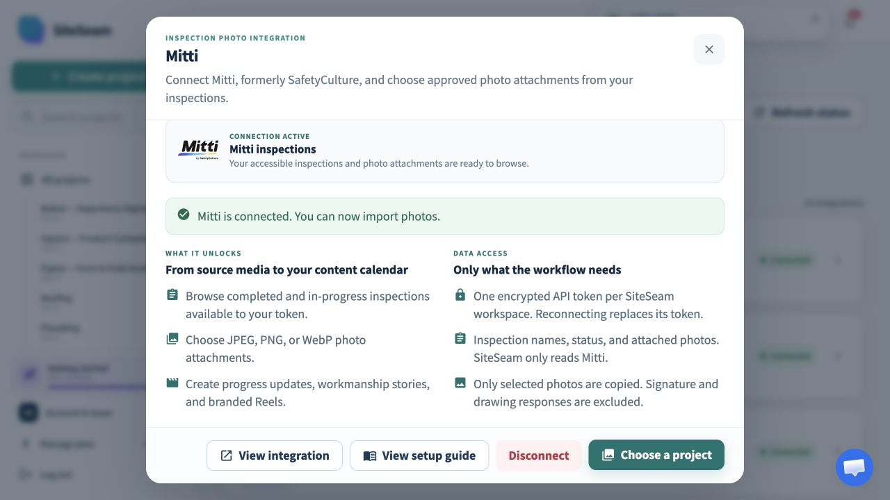This screenshot has width=890, height=500.
Task: Click the image icon beside 'Only selected photos are copied'
Action: pos(460,383)
